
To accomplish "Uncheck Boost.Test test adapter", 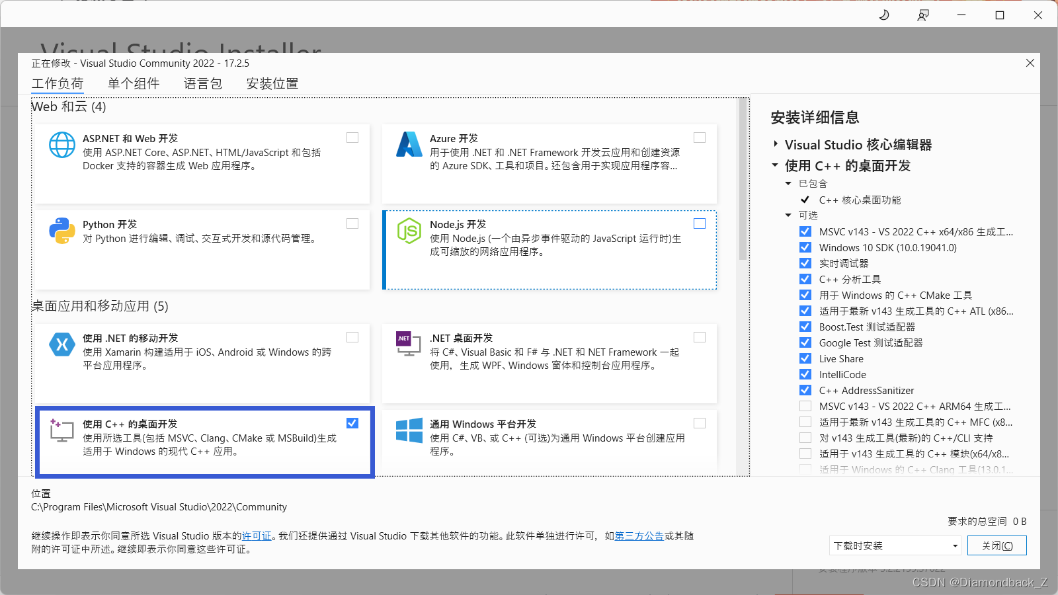I will tap(805, 327).
